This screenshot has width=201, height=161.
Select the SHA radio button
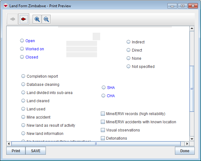[104, 87]
